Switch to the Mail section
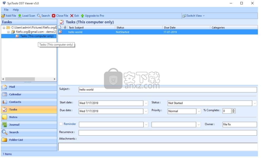 pos(29,87)
